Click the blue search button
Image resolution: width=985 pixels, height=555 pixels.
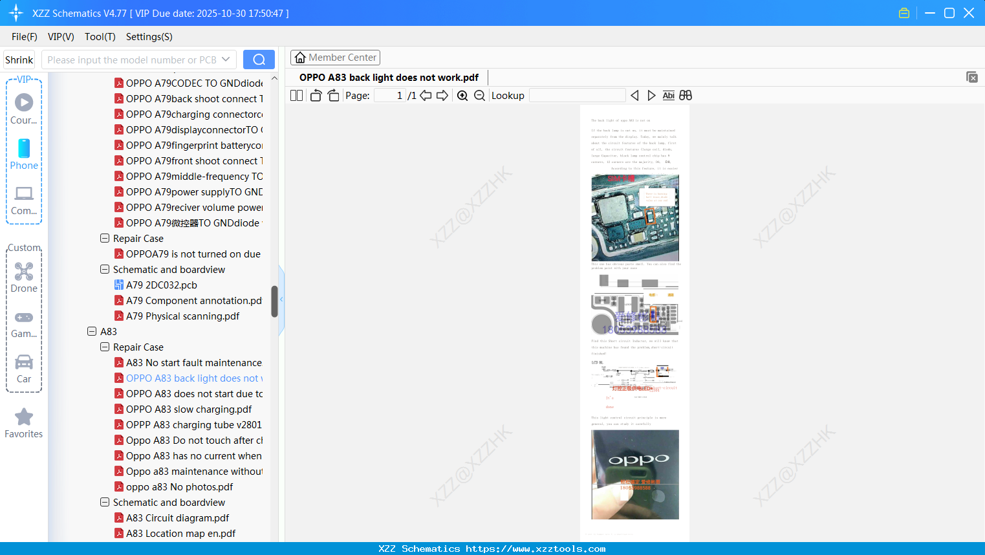(x=259, y=60)
